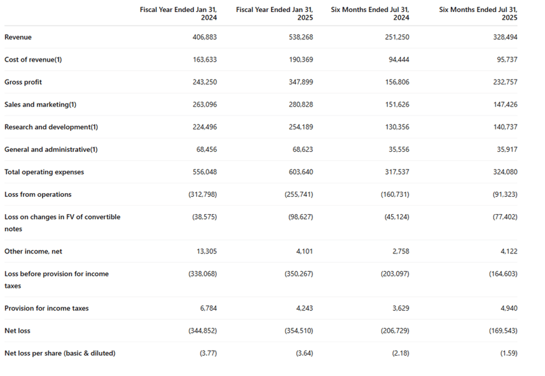This screenshot has height=376, width=545.
Task: Select General and administrative value 68,456
Action: [207, 150]
